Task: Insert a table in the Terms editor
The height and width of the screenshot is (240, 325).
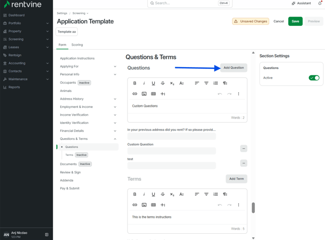Action: 153,205
